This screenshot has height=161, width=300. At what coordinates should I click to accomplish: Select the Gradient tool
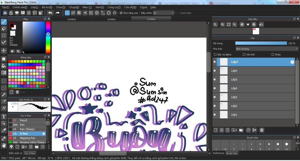(4, 72)
